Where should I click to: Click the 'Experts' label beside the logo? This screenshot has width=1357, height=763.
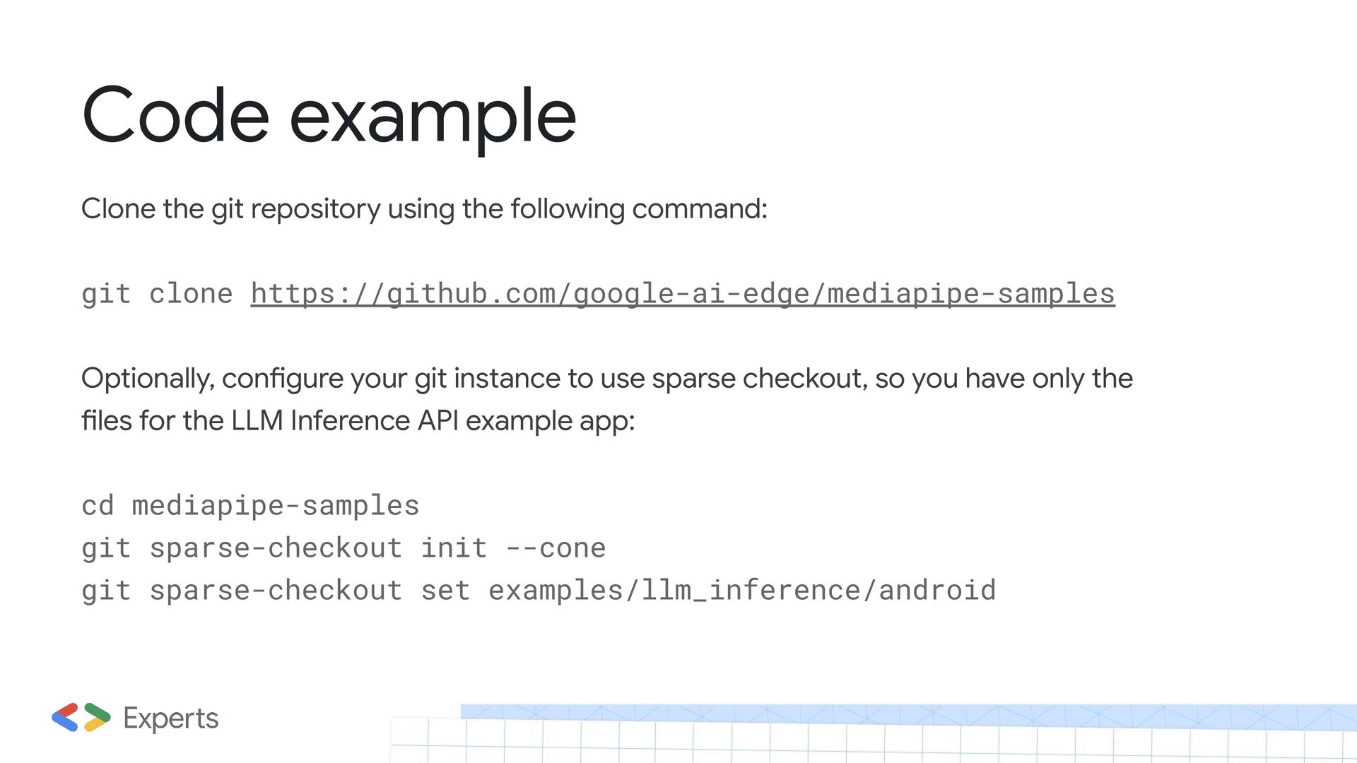[x=170, y=718]
